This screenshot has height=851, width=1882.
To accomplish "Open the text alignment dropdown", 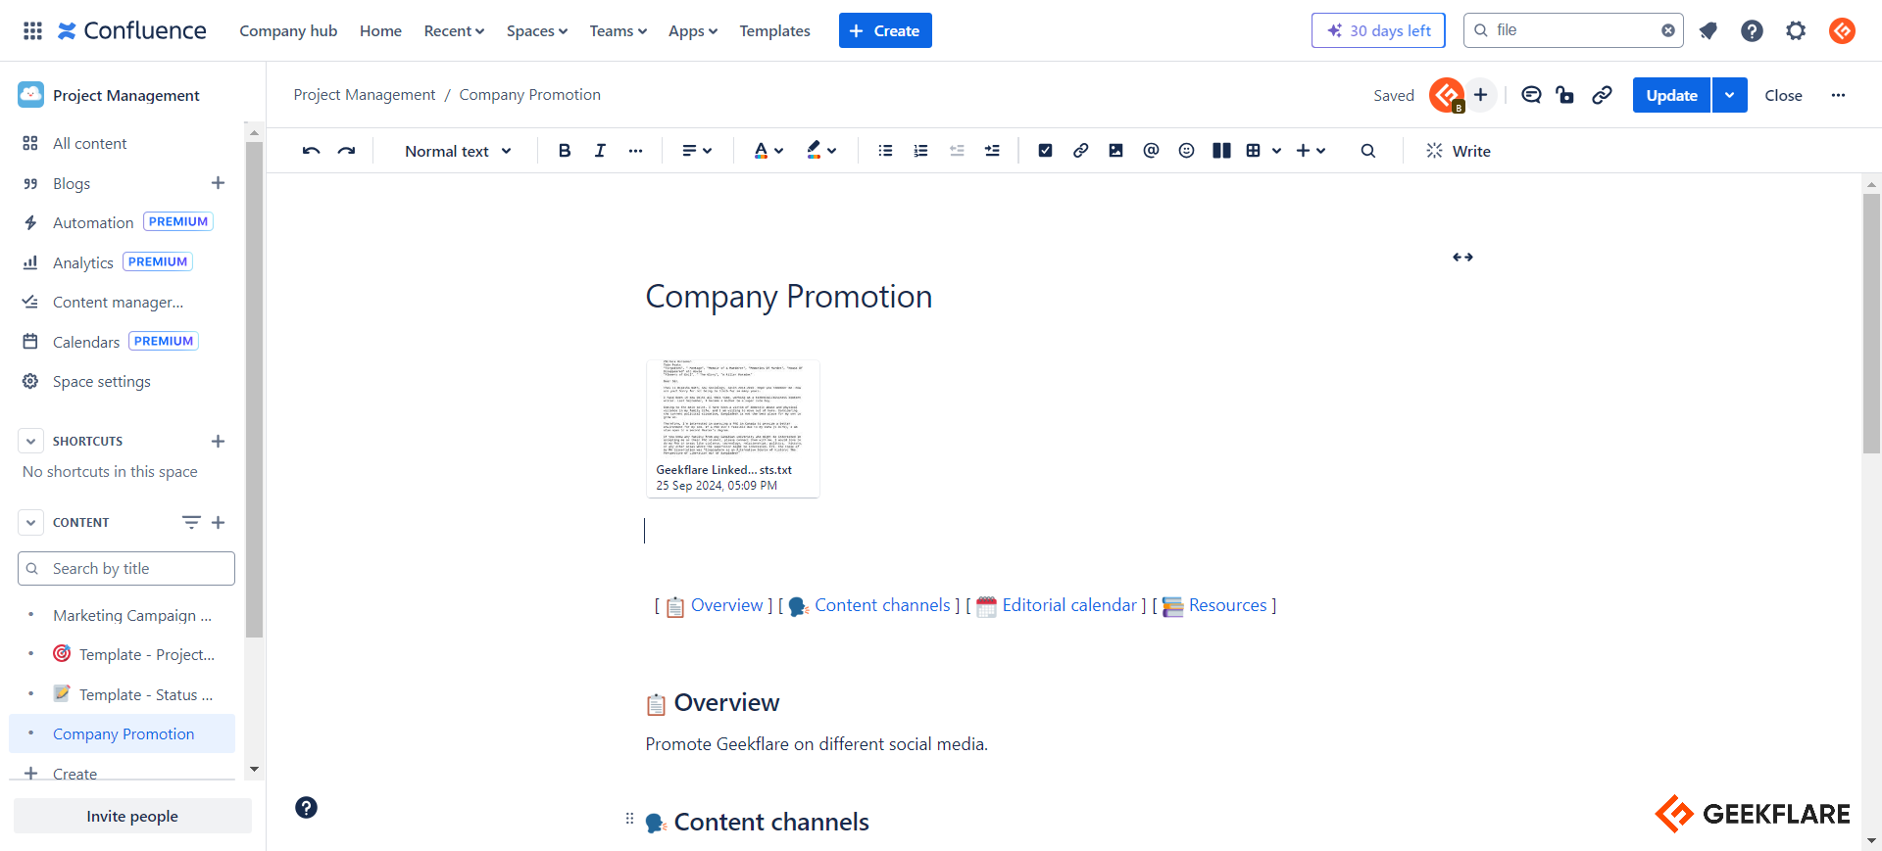I will (x=697, y=151).
